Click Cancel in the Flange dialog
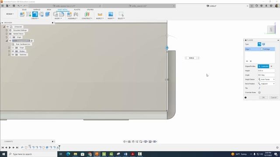 click(273, 98)
